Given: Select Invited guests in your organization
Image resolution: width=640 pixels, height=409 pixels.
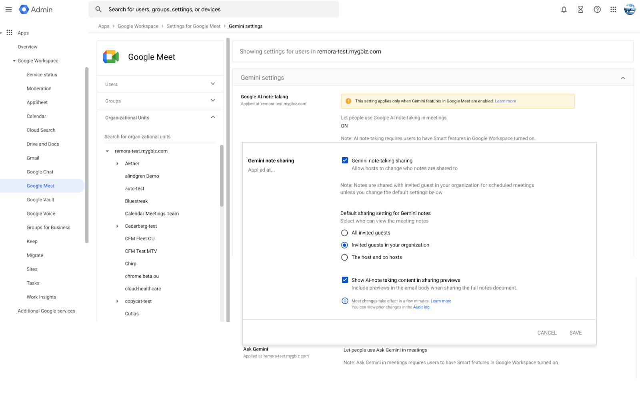Looking at the screenshot, I should pos(344,245).
